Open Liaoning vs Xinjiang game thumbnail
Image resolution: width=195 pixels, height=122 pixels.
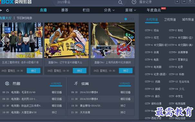tap(66, 40)
